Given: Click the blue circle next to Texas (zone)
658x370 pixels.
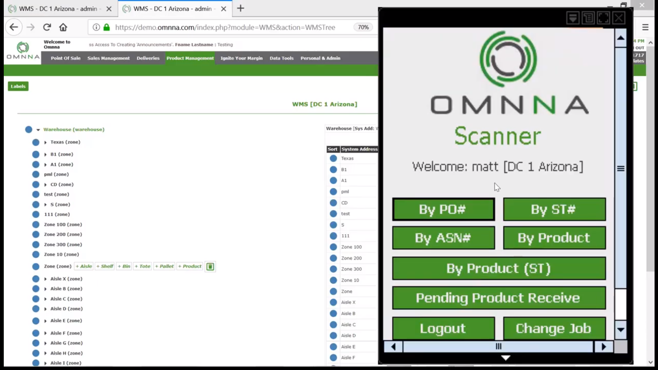Looking at the screenshot, I should (36, 142).
